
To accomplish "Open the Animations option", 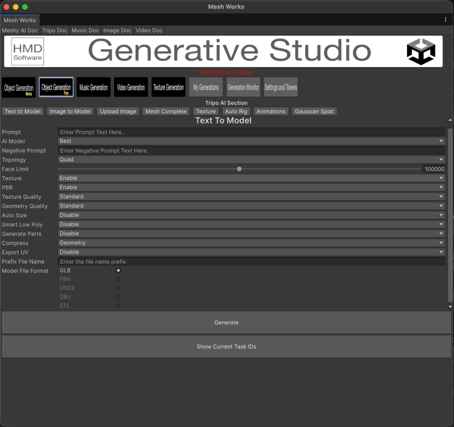I will (x=271, y=111).
